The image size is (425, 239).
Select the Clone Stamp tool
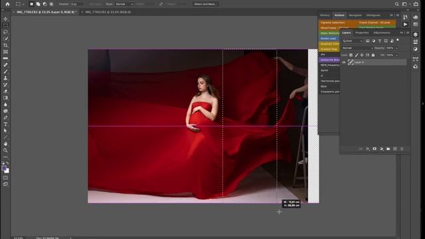point(5,78)
